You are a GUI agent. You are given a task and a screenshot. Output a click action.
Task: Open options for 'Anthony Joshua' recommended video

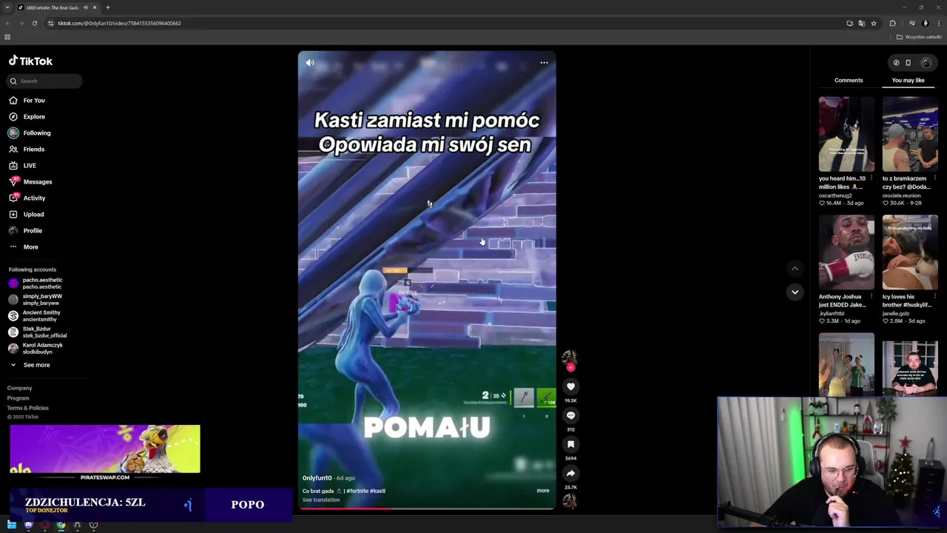pyautogui.click(x=872, y=297)
